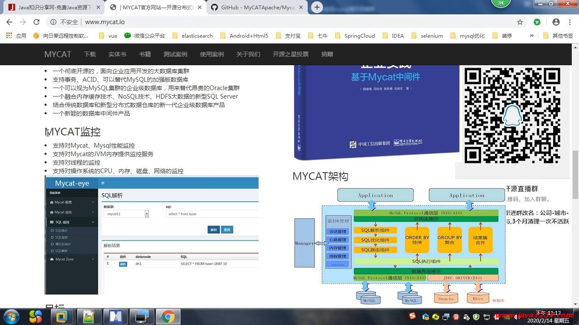579x325 pixels.
Task: Open the colorful pinwheel taskbar app
Action: point(36,317)
